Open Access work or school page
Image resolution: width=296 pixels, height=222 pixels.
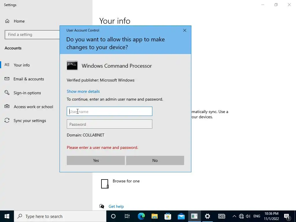(x=34, y=107)
